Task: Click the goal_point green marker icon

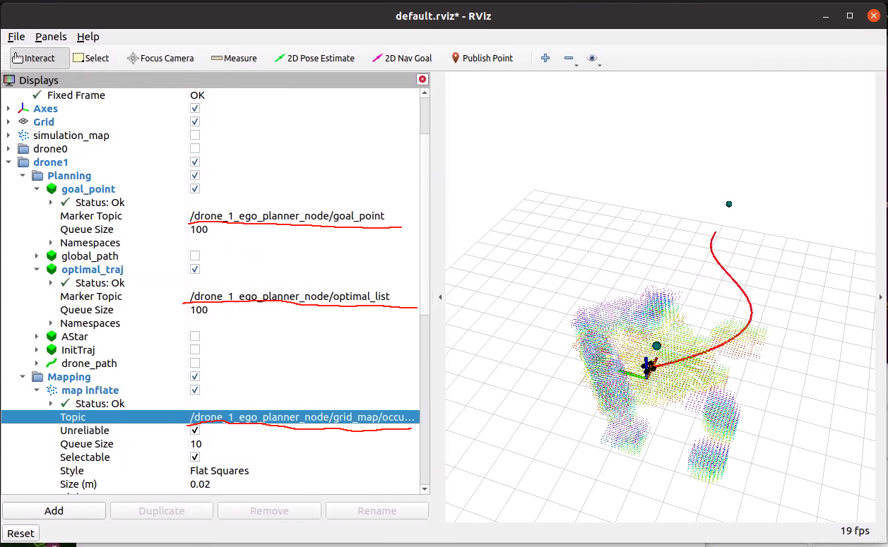Action: coord(52,189)
